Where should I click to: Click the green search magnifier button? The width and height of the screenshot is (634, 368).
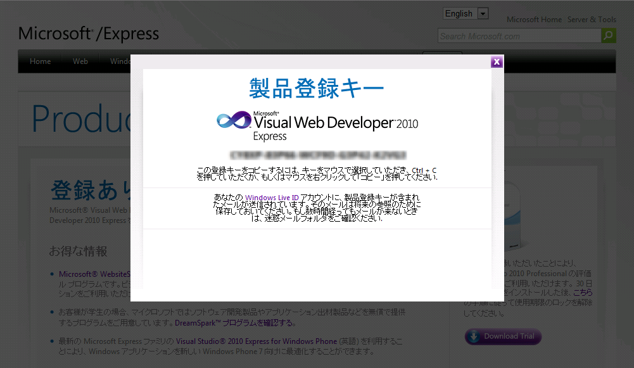tap(608, 35)
